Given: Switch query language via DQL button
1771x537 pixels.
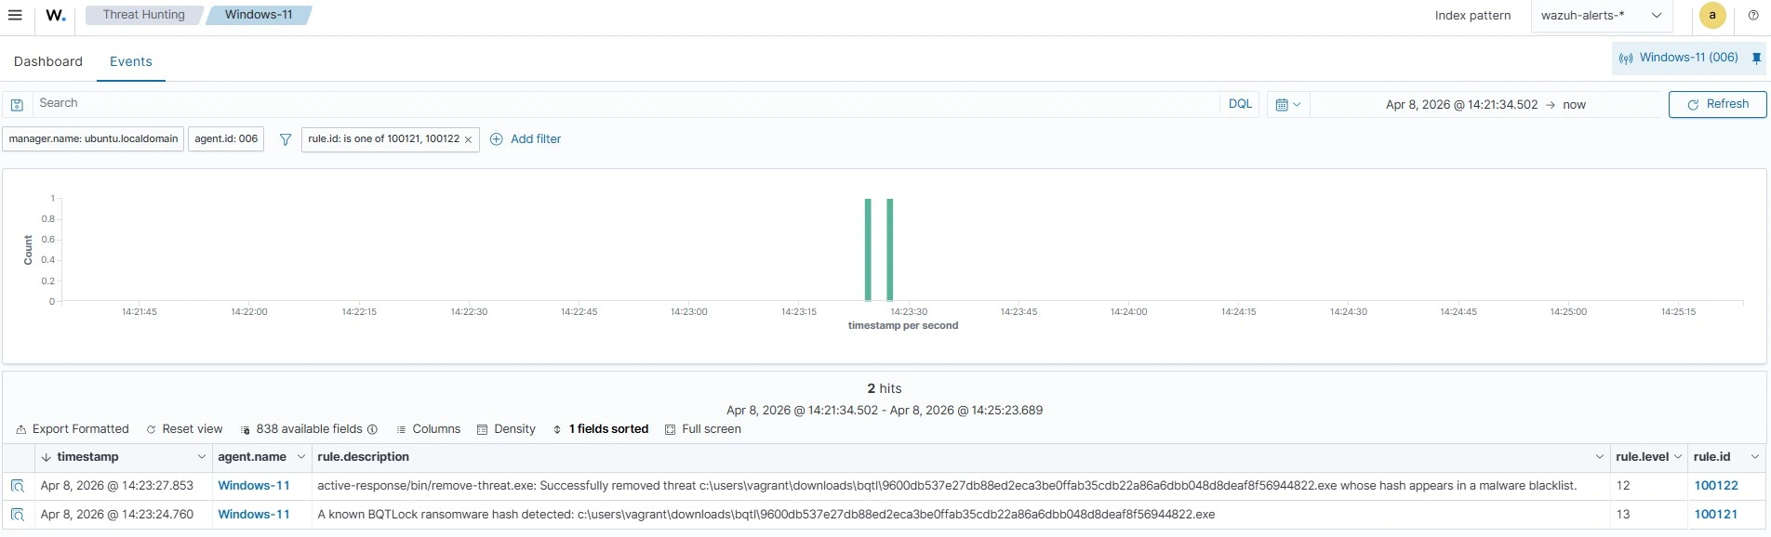Looking at the screenshot, I should 1240,104.
